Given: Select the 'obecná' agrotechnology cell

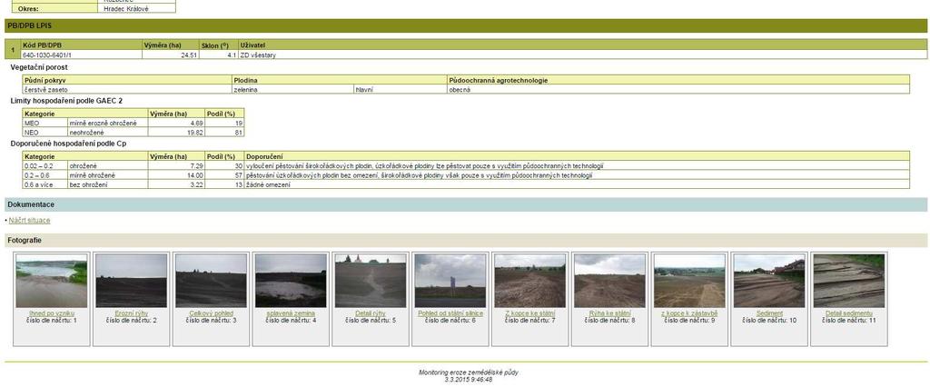Looking at the screenshot, I should 678,90.
